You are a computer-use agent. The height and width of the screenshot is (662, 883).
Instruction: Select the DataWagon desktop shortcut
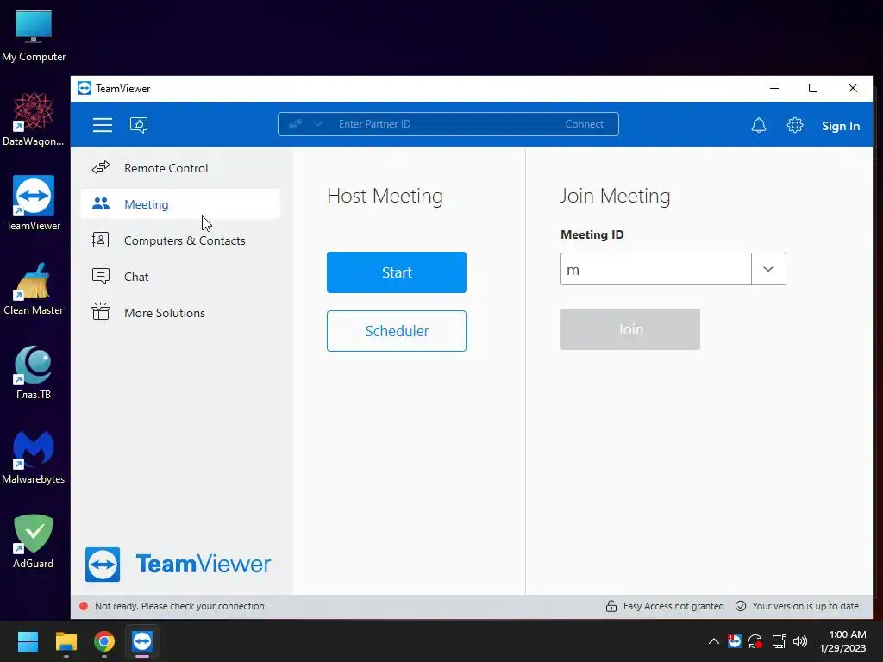click(x=34, y=119)
